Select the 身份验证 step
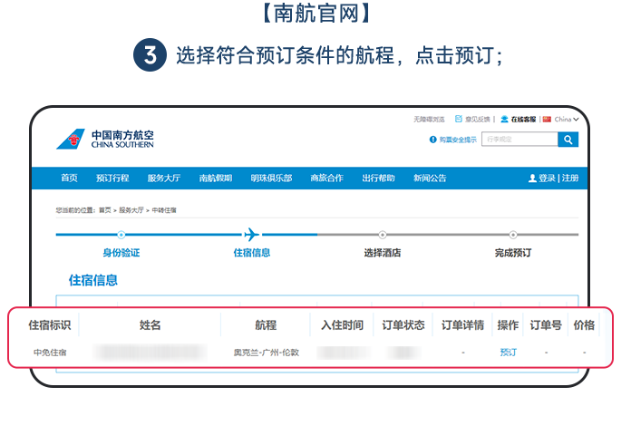Screen dimensions: 631x445 tap(121, 252)
